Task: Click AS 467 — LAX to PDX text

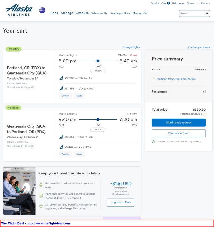Action: click(x=78, y=147)
